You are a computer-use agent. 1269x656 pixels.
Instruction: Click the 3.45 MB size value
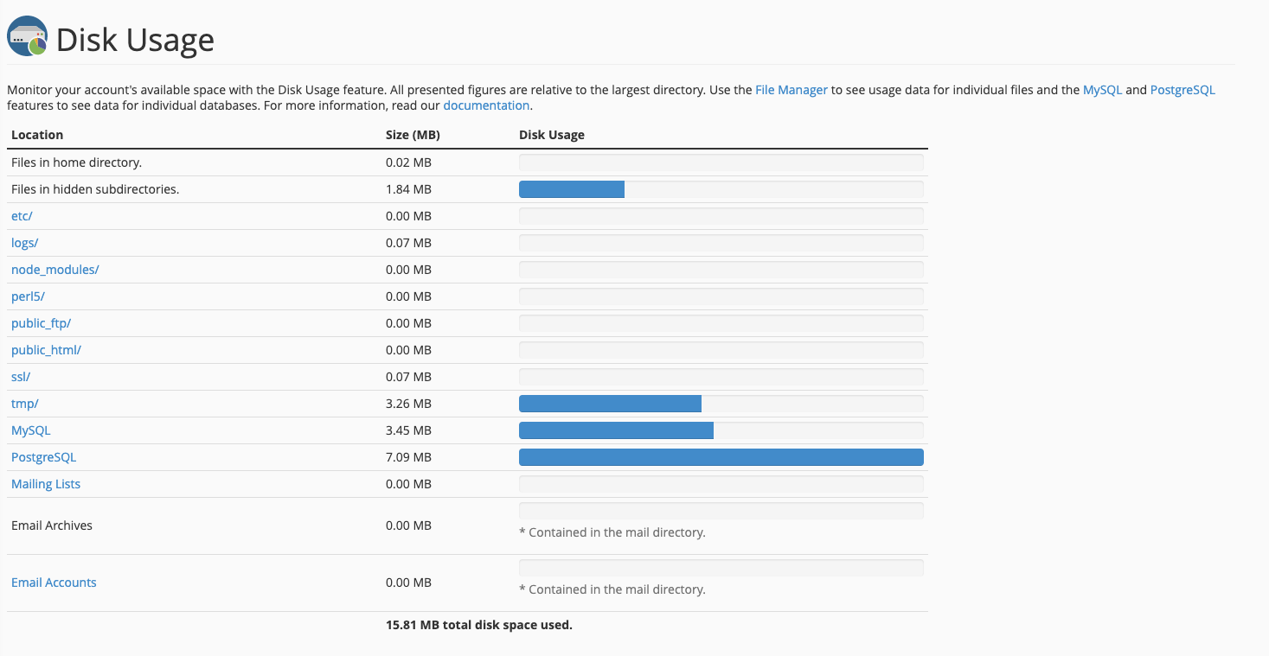click(408, 430)
